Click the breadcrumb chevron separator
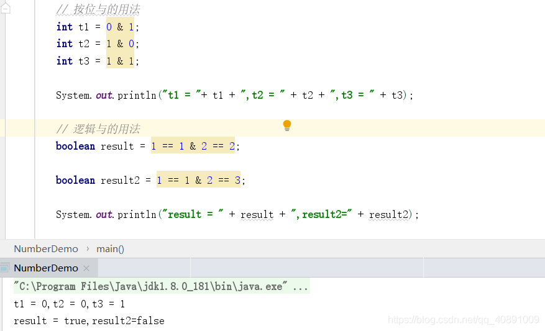Viewport: 545px width, 331px height. point(88,249)
